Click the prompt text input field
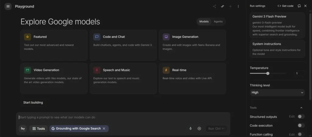The height and width of the screenshot is (137, 312). pyautogui.click(x=123, y=117)
